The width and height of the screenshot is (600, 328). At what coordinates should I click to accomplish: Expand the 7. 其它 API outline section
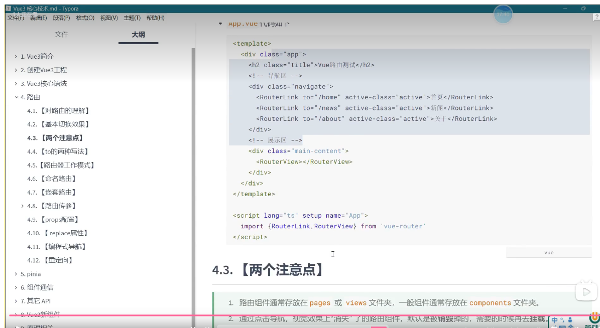[x=16, y=301]
